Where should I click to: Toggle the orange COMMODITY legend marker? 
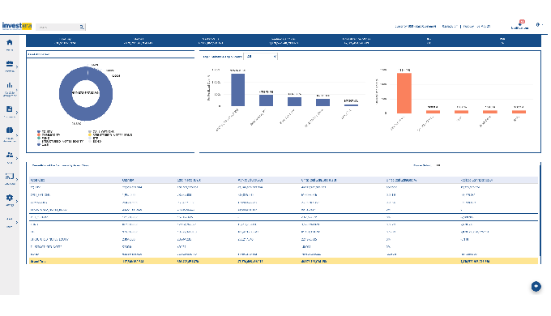(39, 135)
